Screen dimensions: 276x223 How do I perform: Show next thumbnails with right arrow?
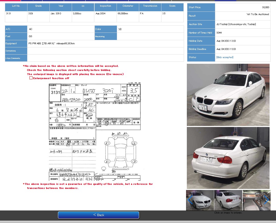pos(267,200)
